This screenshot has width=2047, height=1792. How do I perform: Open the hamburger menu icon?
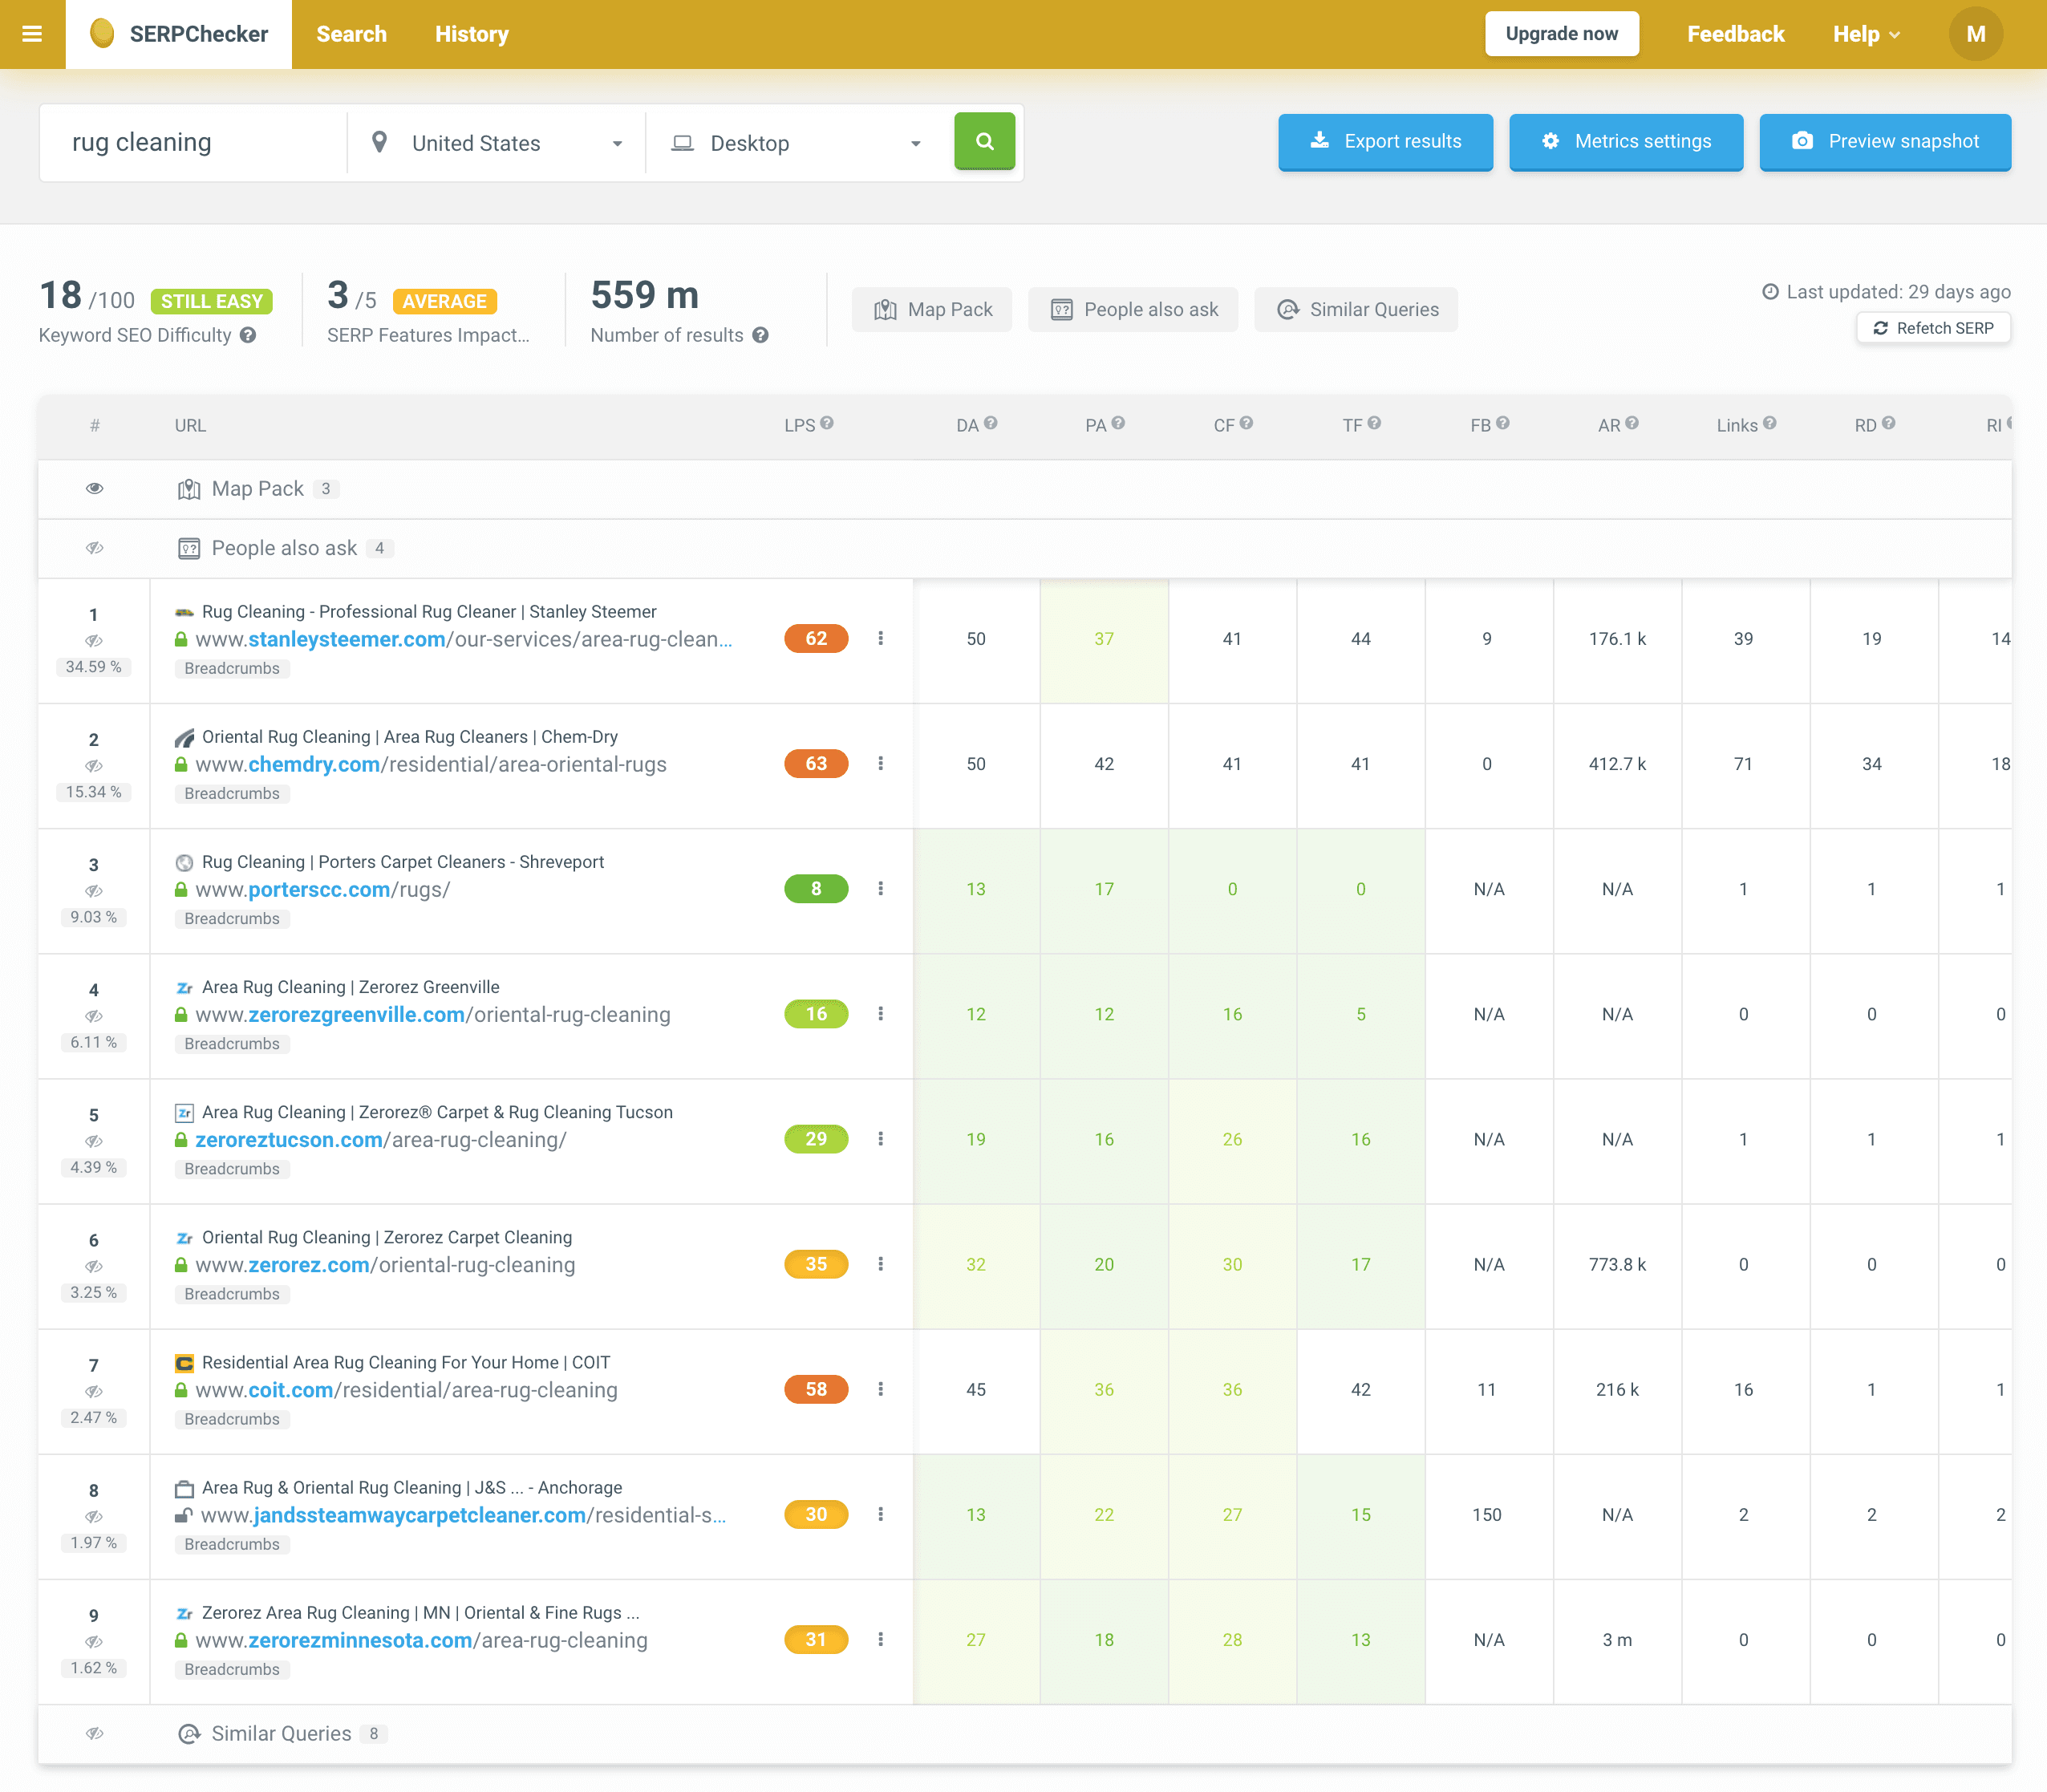click(x=32, y=34)
